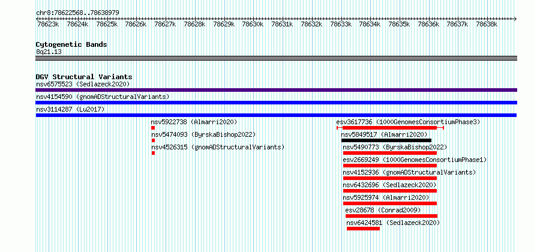Click the Cytogenetic Bands track title
This screenshot has width=534, height=252.
click(71, 44)
